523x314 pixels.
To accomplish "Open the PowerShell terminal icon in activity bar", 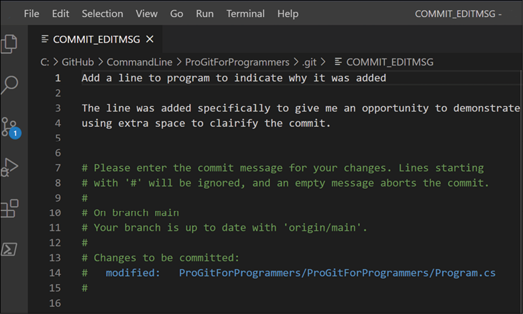I will click(9, 249).
